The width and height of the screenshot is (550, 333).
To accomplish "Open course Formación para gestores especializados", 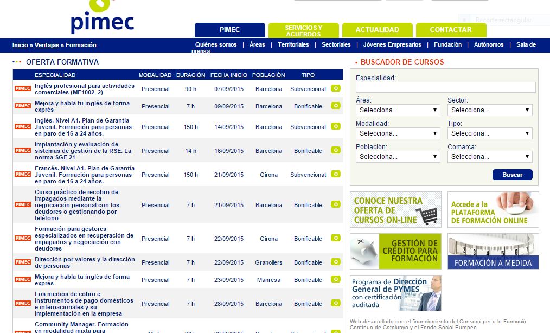I will [x=84, y=239].
